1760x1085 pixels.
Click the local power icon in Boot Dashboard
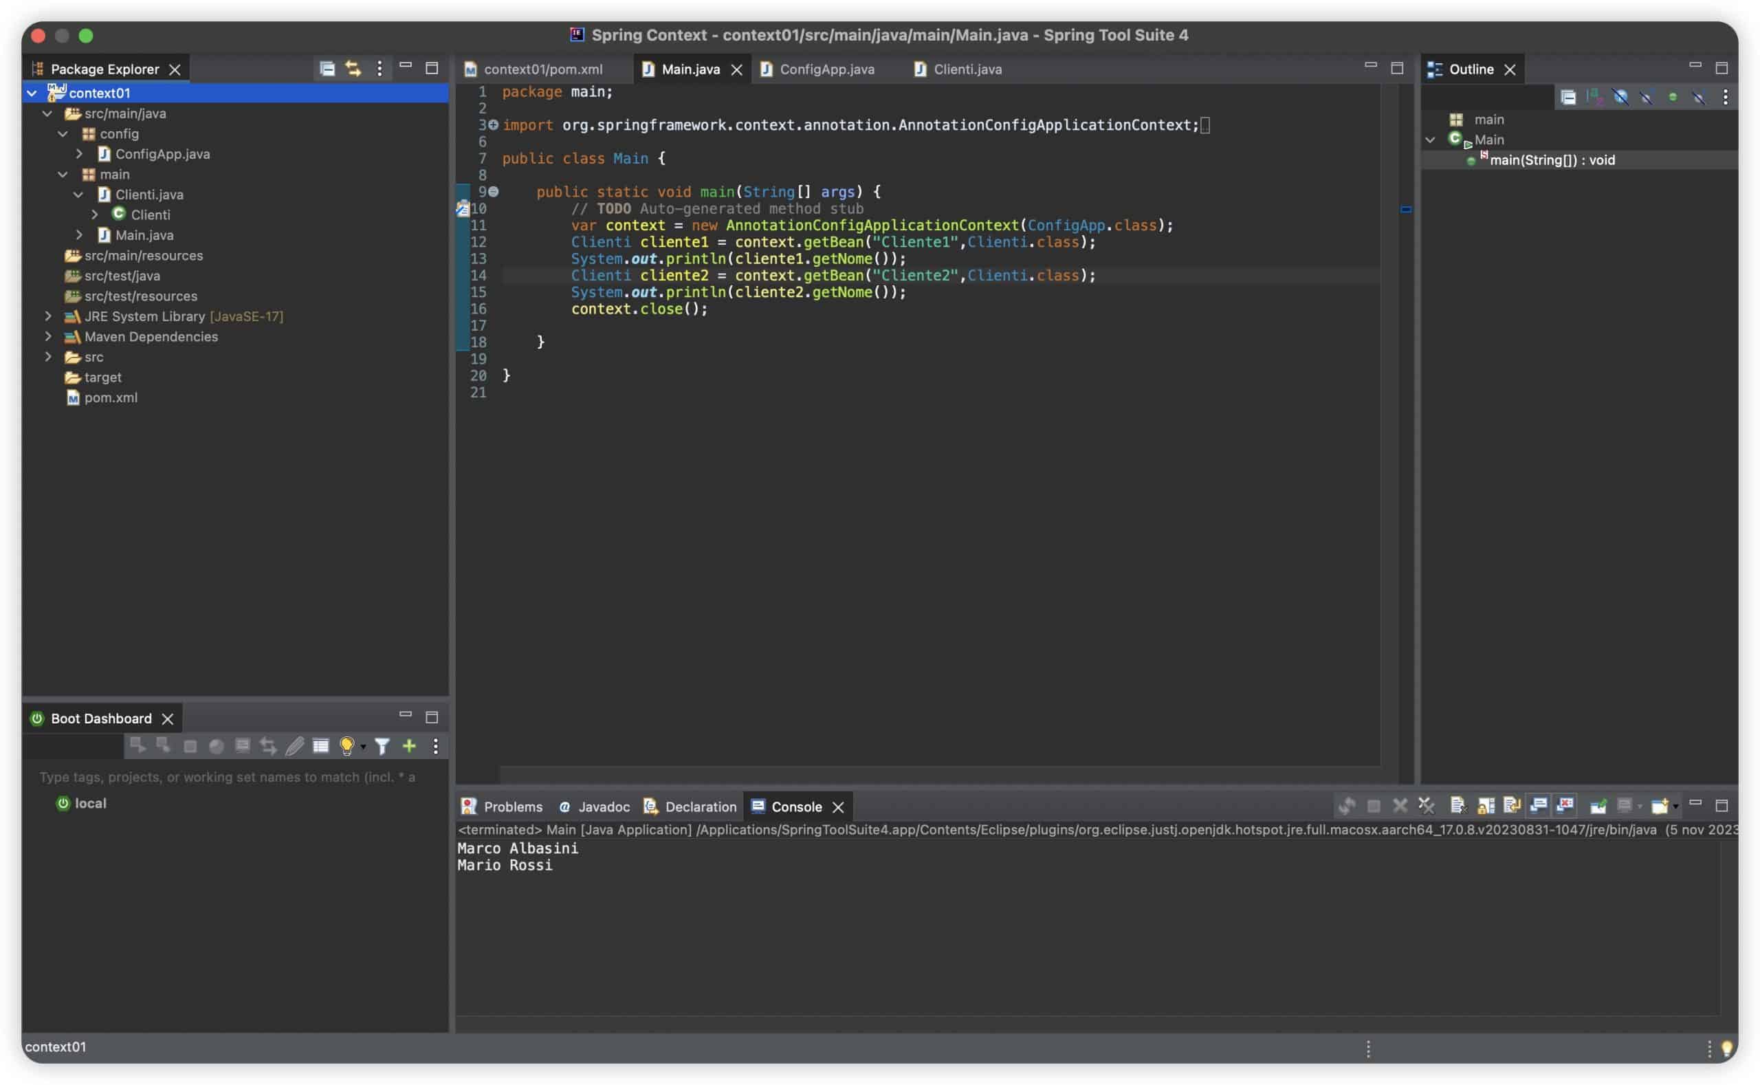[63, 803]
